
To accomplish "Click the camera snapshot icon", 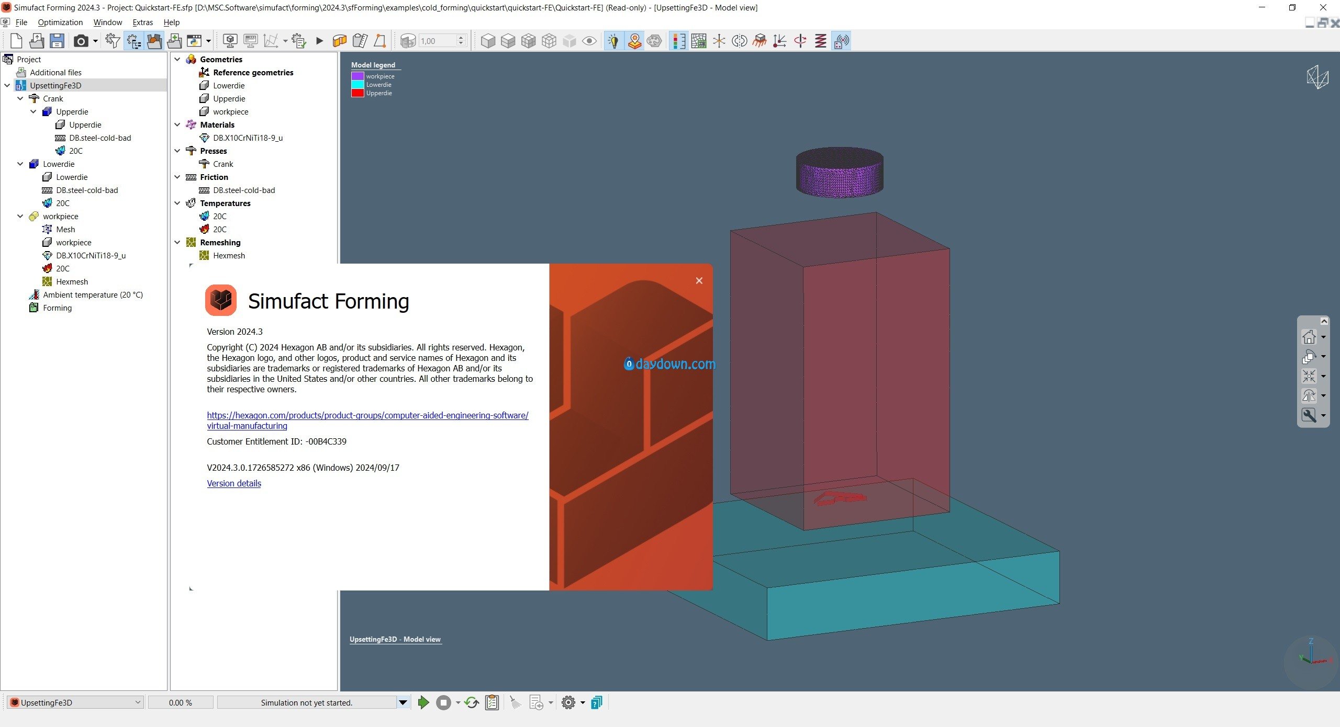I will 81,41.
